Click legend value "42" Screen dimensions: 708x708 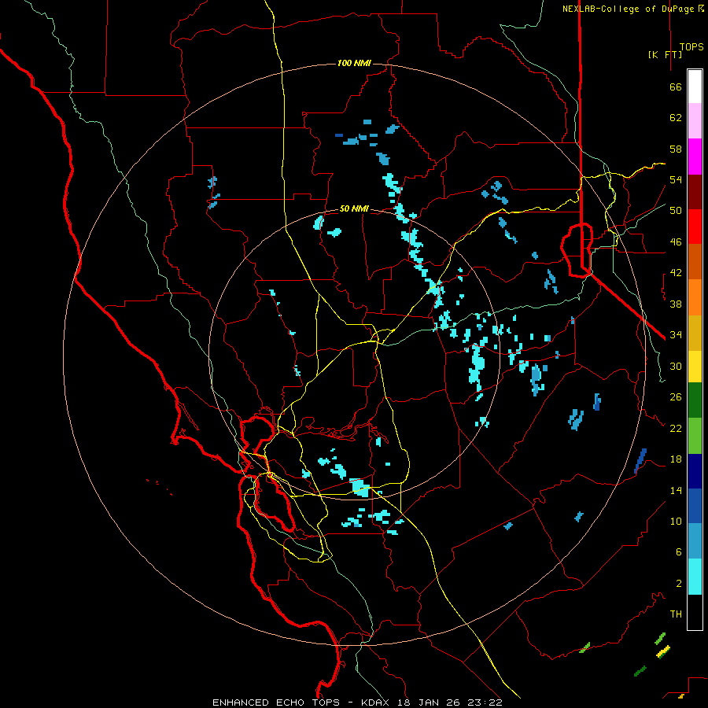(x=676, y=273)
